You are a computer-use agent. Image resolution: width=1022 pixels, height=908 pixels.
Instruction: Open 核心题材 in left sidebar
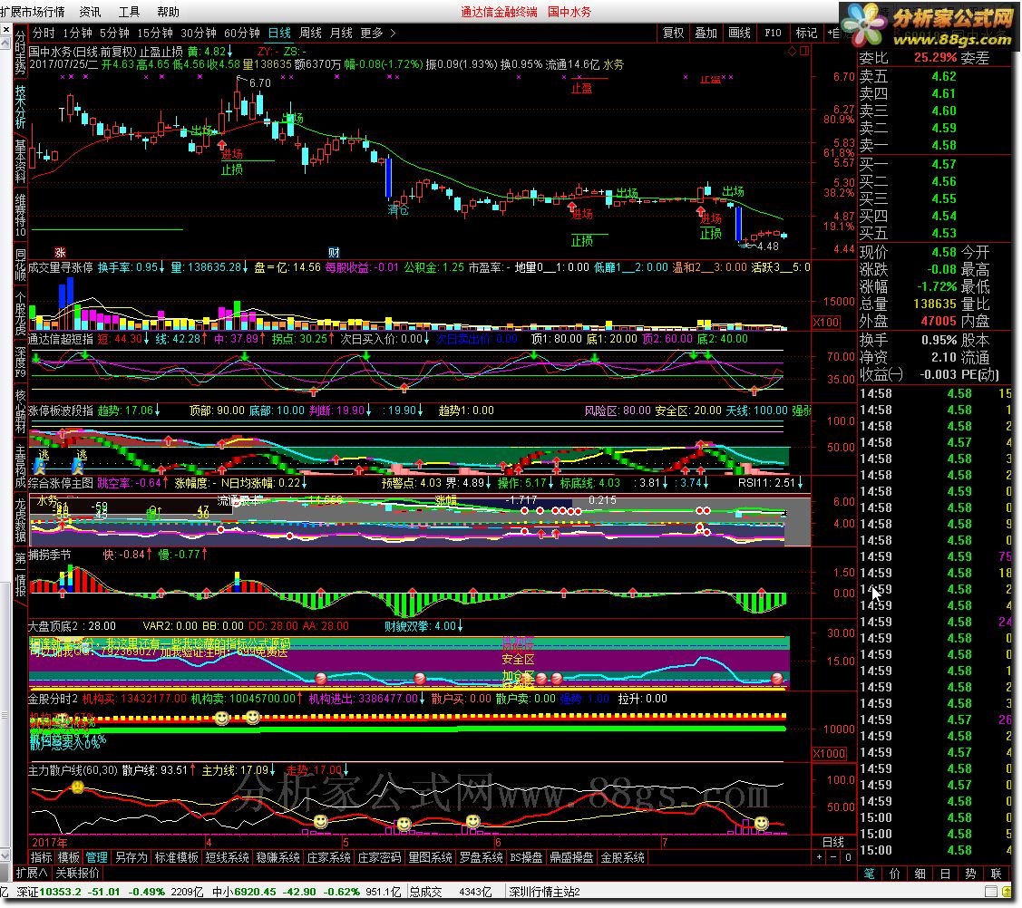point(20,411)
